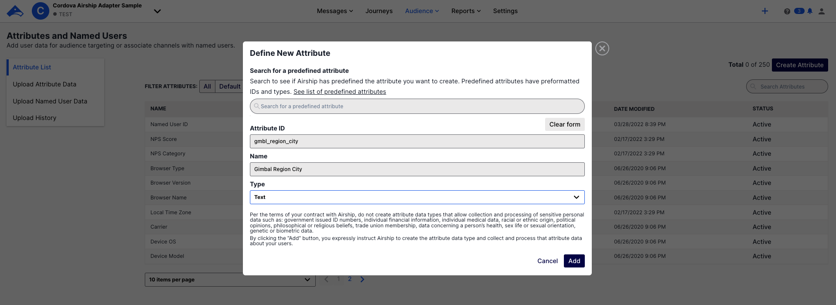
Task: Go to page 2
Action: pyautogui.click(x=350, y=279)
